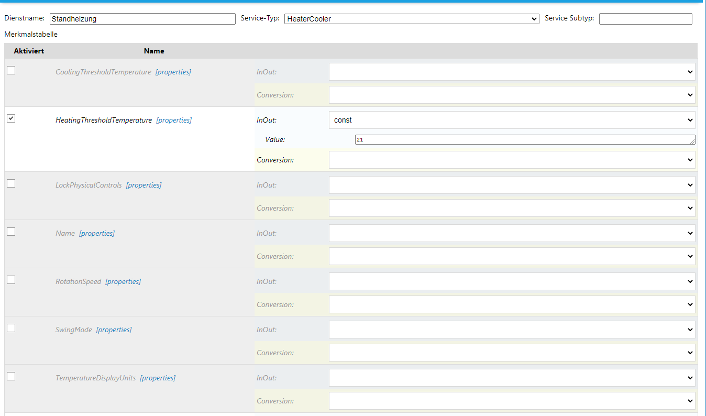Activate the SwingMode characteristic checkbox
The width and height of the screenshot is (706, 416).
click(11, 328)
